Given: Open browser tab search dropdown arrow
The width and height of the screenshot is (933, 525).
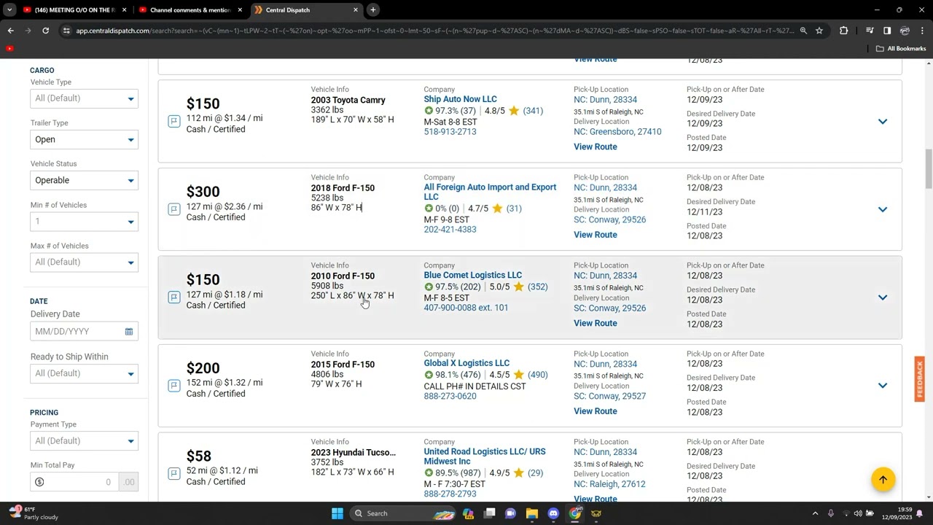Looking at the screenshot, I should click(x=9, y=10).
